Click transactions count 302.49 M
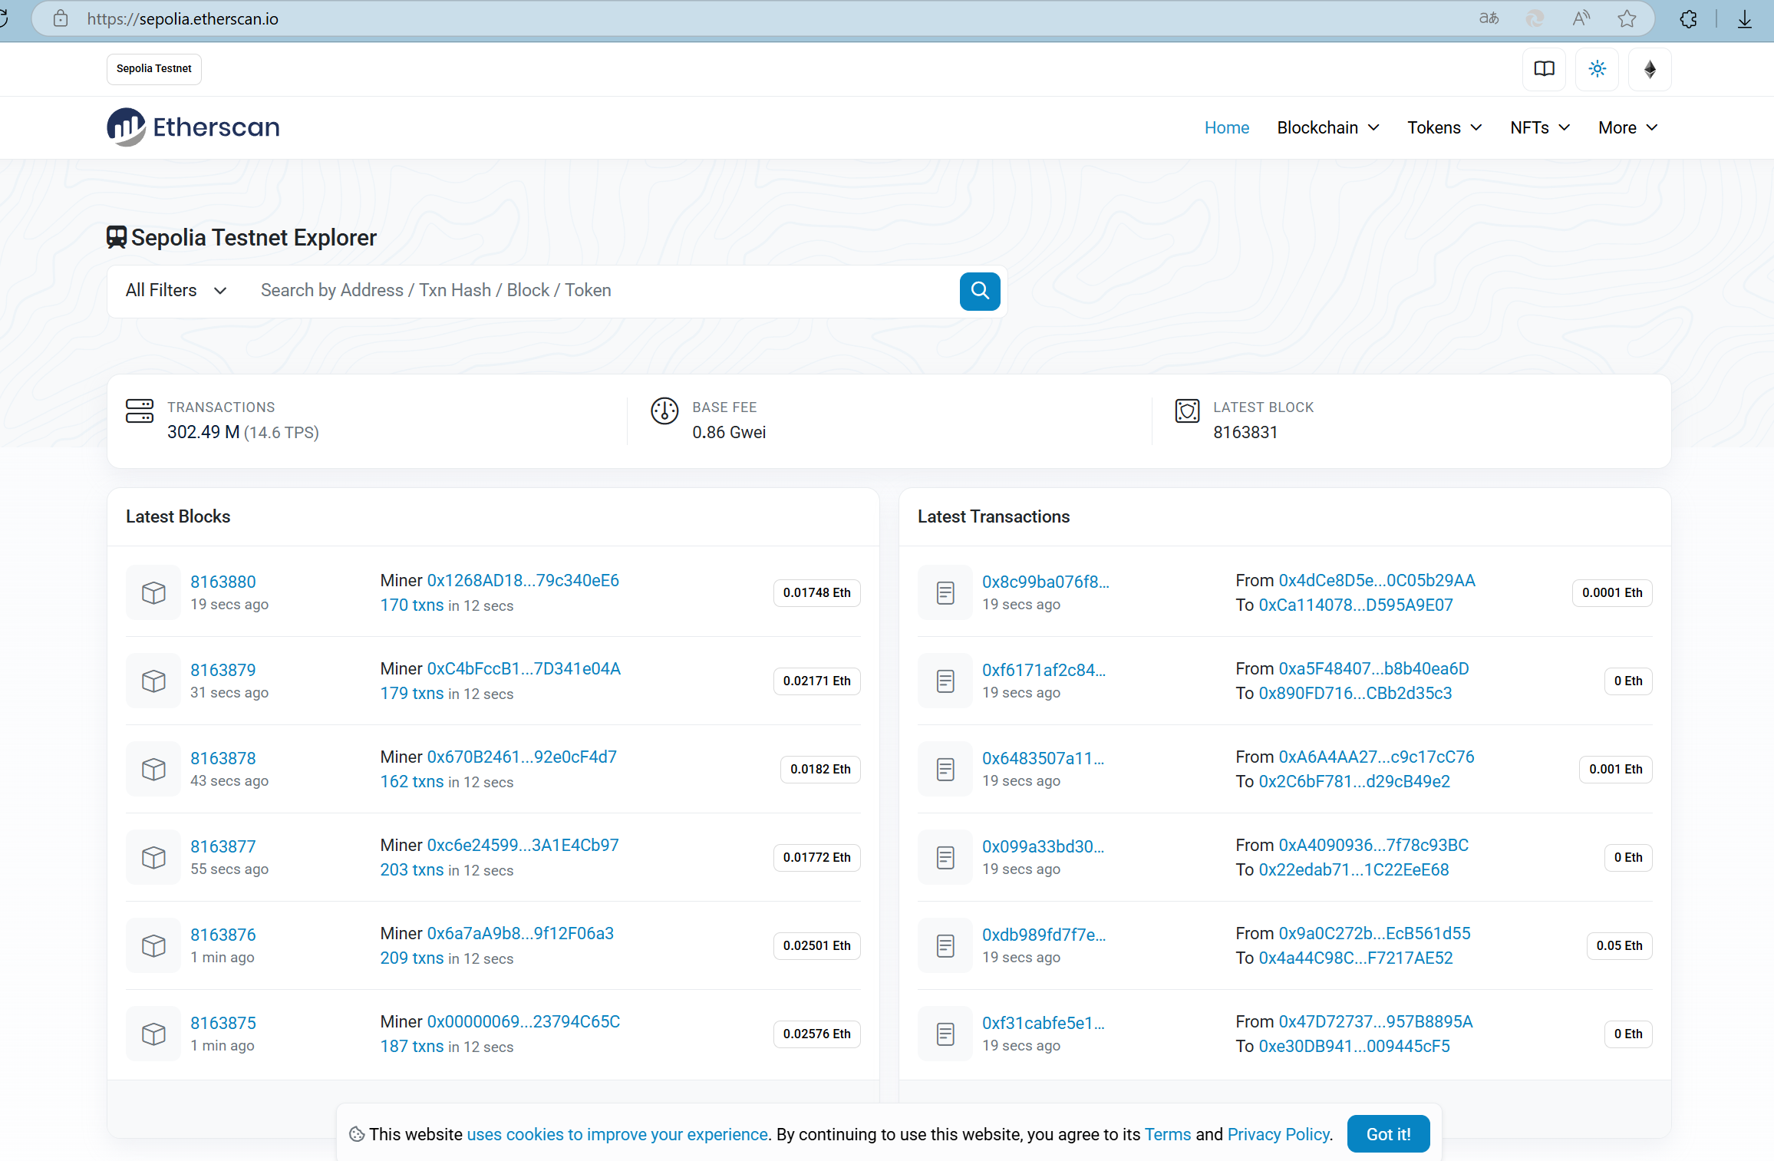 [x=203, y=432]
